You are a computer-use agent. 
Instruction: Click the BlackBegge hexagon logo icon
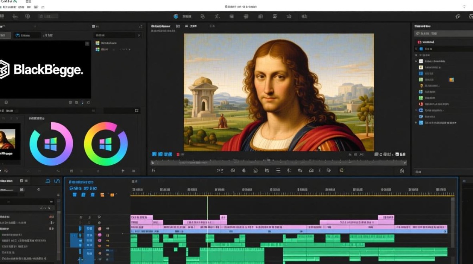pyautogui.click(x=4, y=69)
